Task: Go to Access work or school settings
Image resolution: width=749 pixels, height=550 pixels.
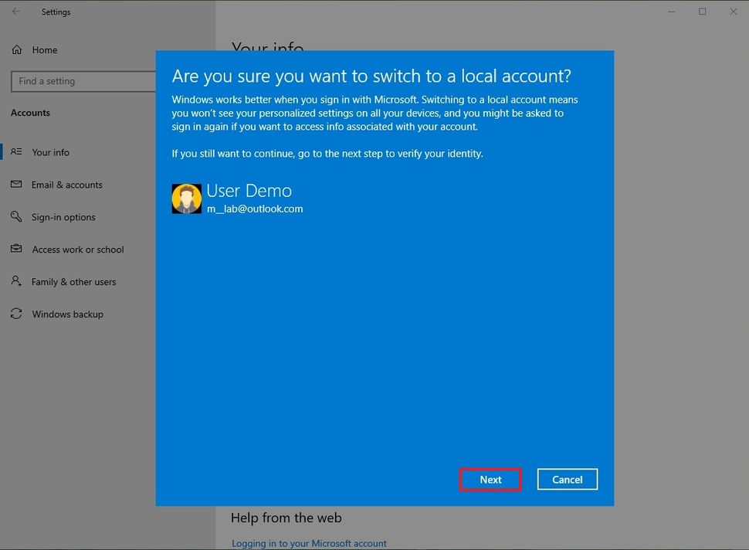Action: tap(77, 250)
